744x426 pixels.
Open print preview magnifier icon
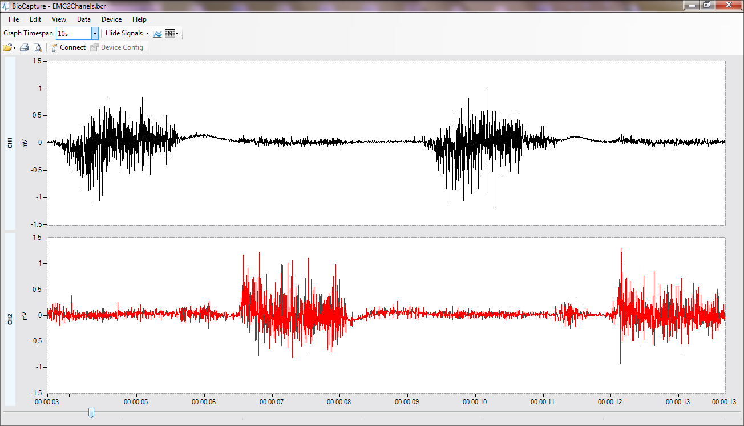pyautogui.click(x=37, y=48)
